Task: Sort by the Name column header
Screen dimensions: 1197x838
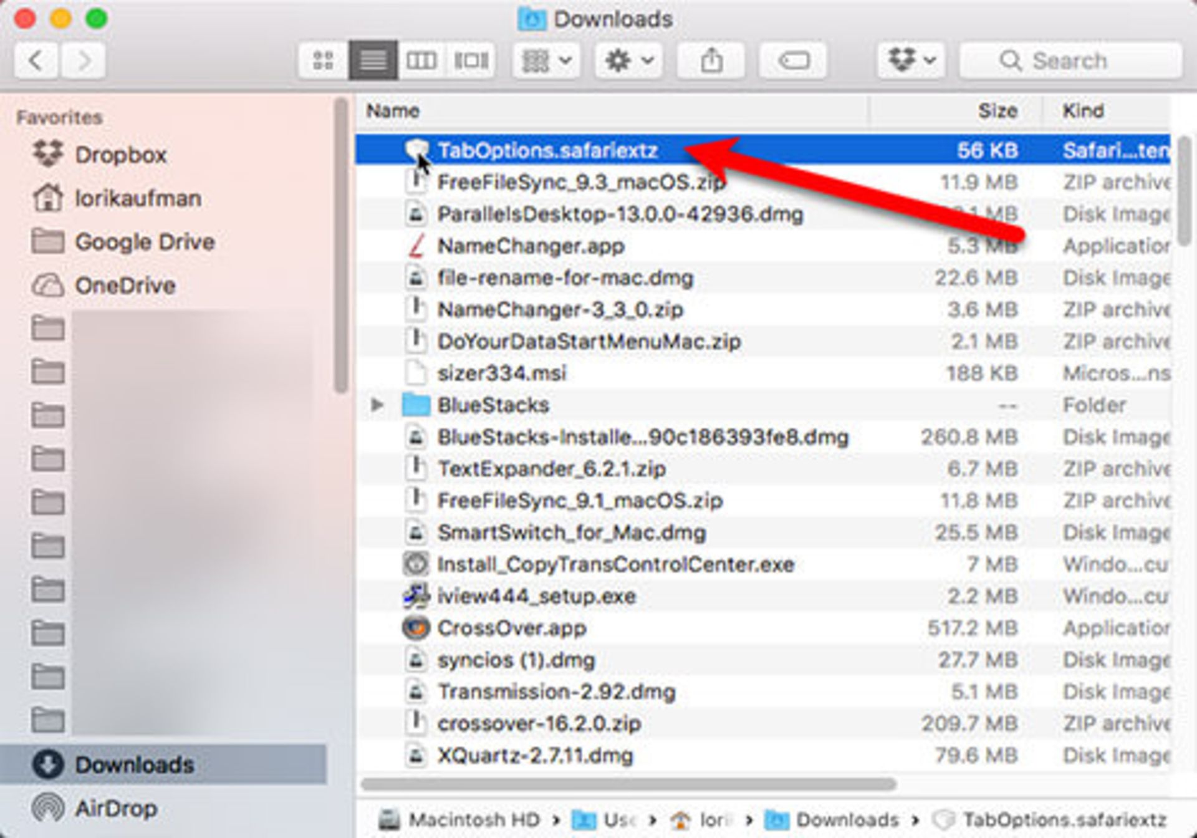Action: click(393, 111)
